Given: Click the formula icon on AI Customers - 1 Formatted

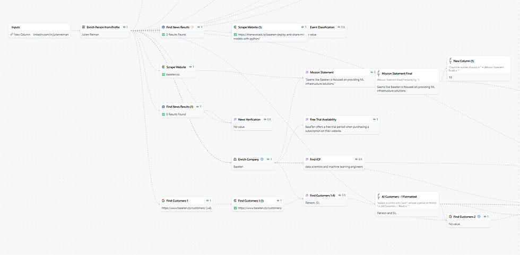Looking at the screenshot, I should [x=379, y=196].
